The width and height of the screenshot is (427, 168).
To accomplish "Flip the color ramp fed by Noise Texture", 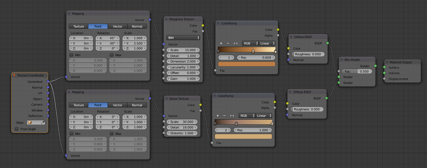I will click(x=232, y=116).
